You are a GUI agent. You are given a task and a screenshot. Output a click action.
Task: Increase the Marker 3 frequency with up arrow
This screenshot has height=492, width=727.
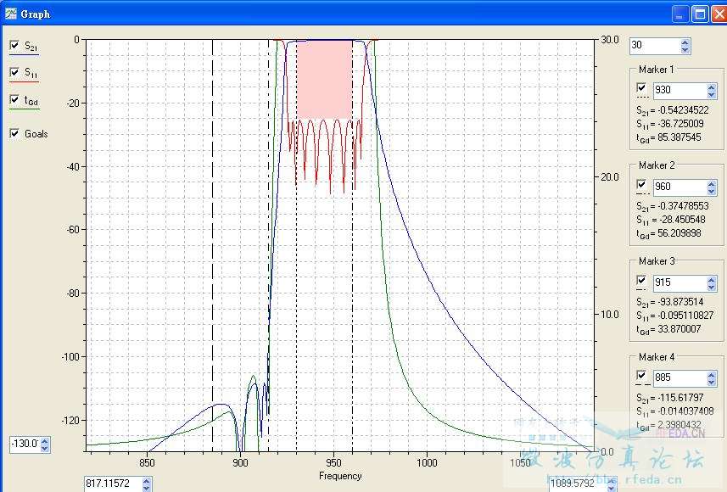(713, 279)
